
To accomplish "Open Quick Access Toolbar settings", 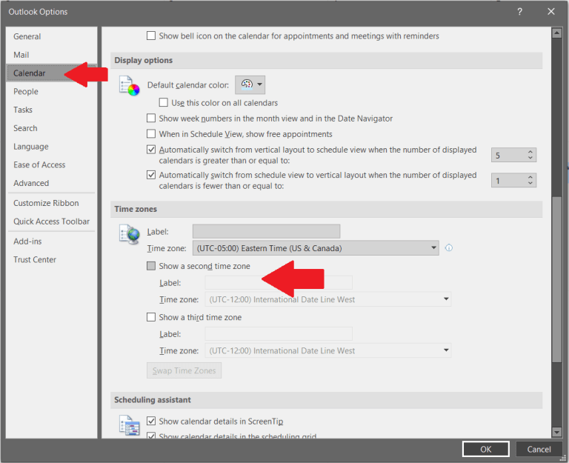I will [x=51, y=221].
